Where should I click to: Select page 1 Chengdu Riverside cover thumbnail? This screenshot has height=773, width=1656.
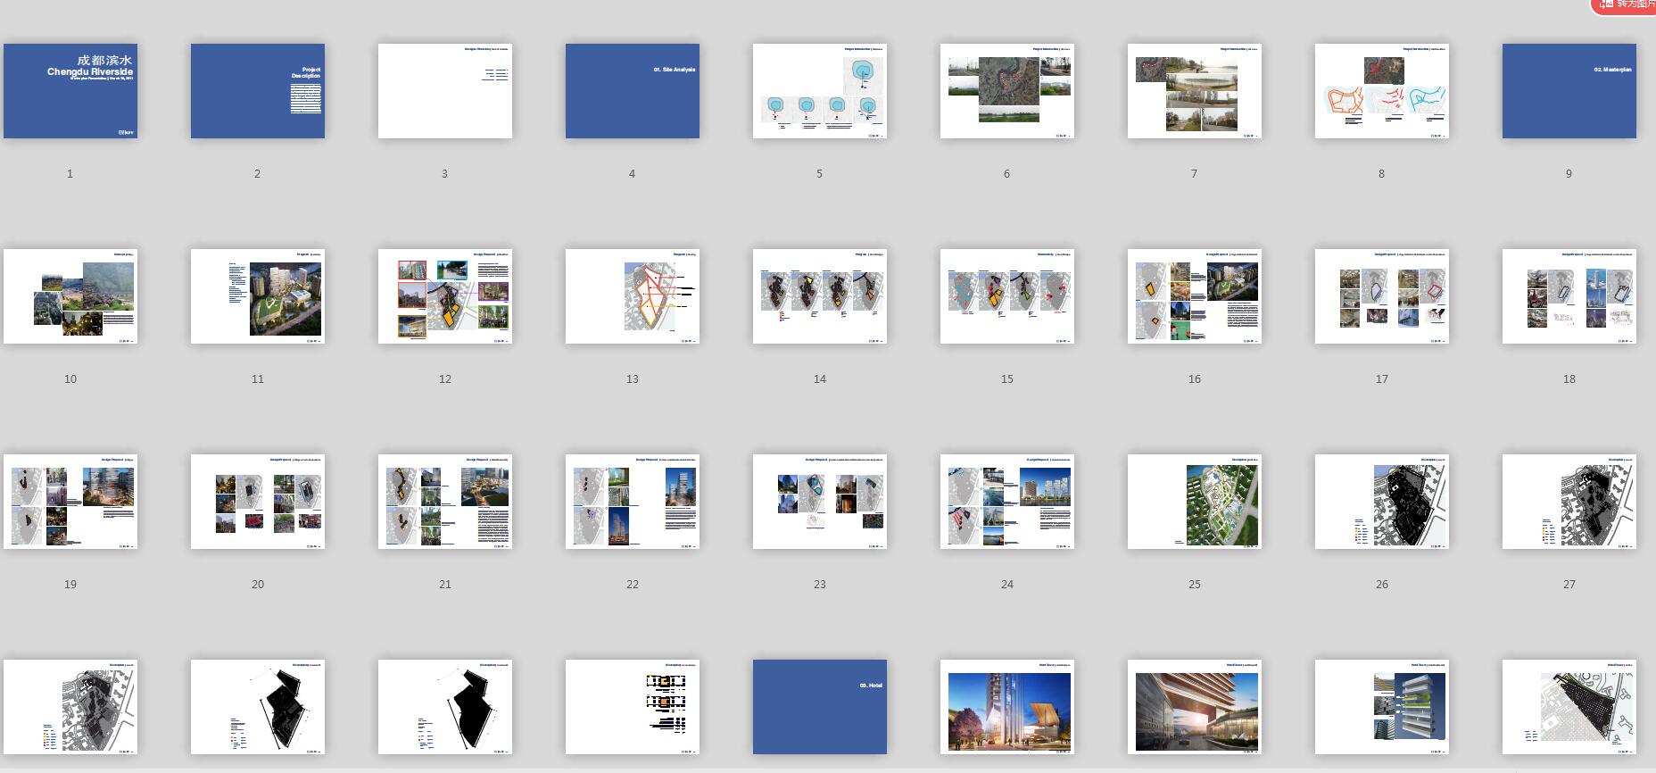(70, 91)
